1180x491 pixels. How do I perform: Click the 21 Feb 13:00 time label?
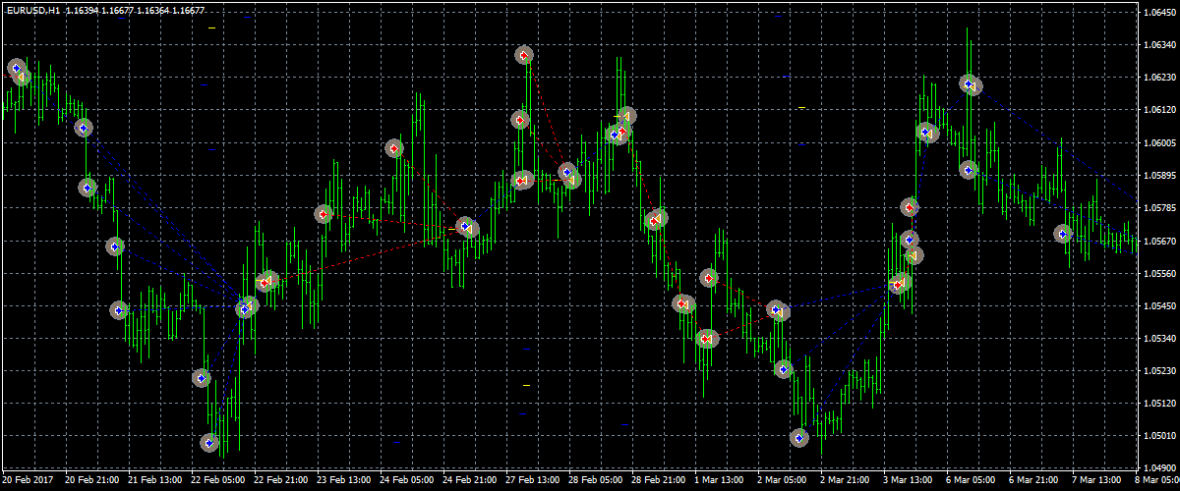155,481
